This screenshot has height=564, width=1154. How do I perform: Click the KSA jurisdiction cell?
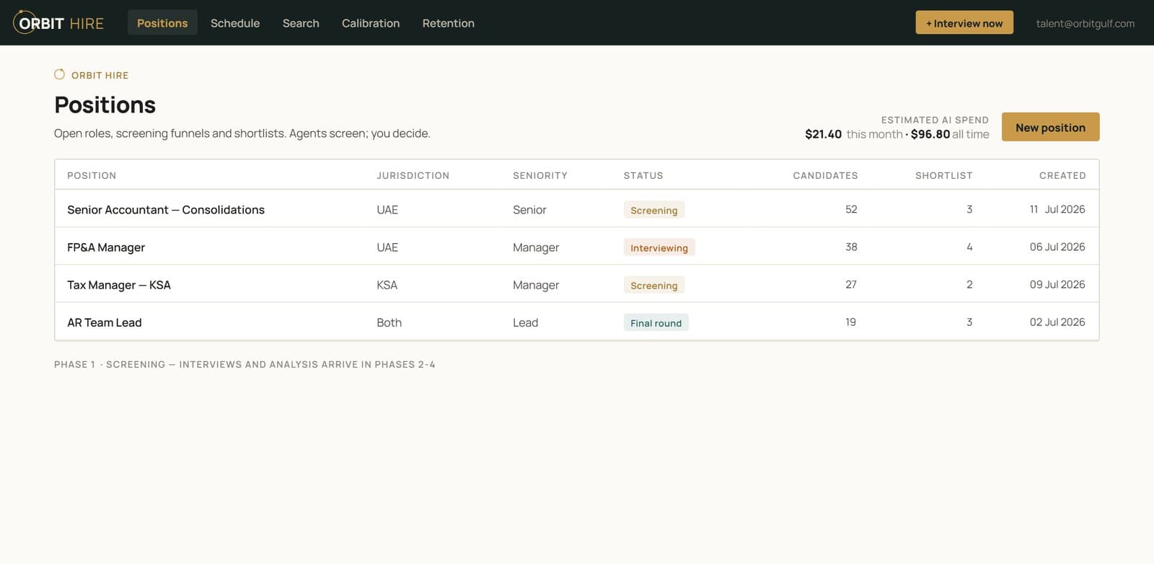387,285
